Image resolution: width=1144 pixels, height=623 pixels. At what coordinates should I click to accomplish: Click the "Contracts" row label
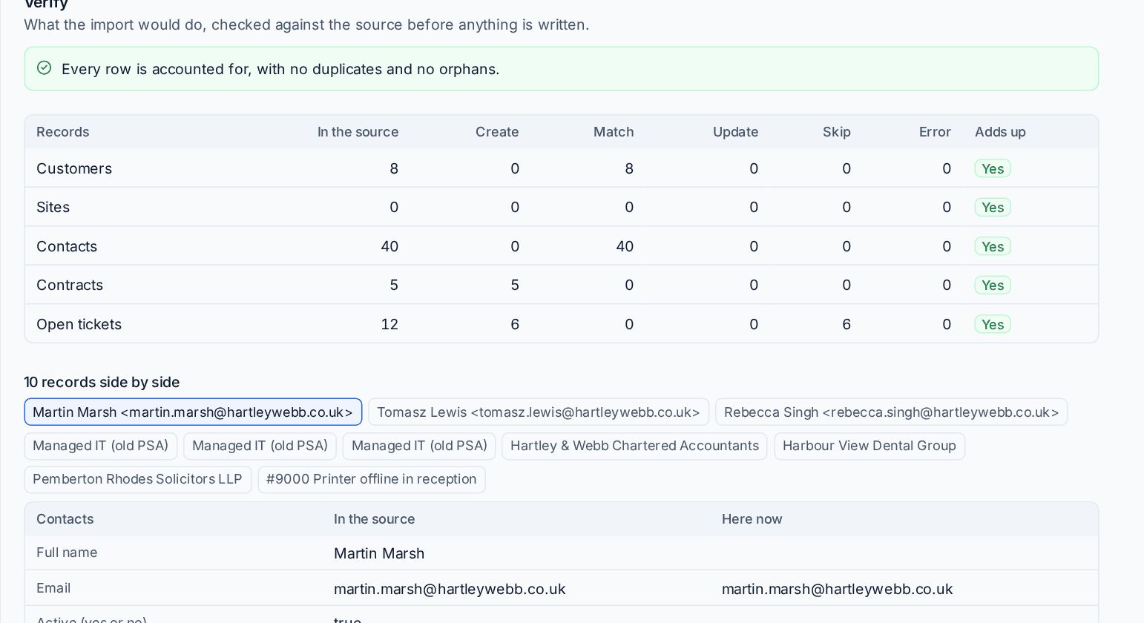(x=70, y=285)
